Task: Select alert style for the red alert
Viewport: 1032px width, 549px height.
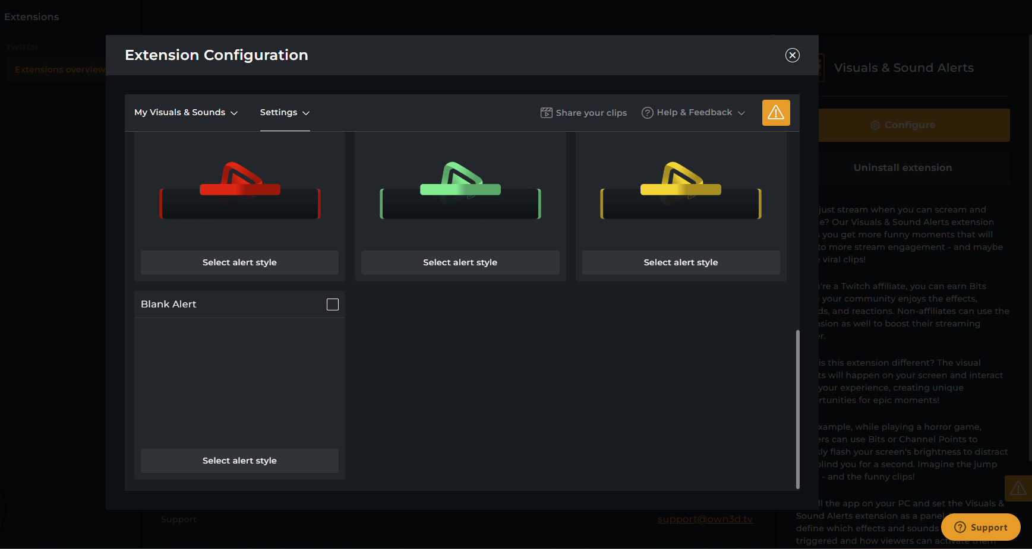Action: (239, 262)
